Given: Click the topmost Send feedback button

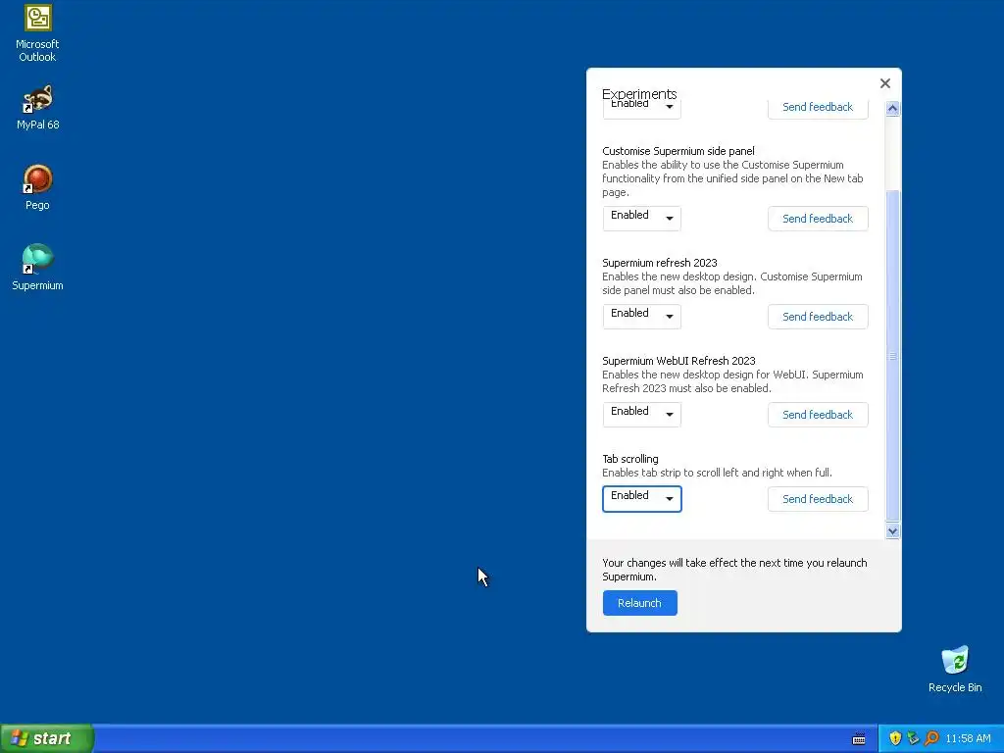Looking at the screenshot, I should pos(818,109).
